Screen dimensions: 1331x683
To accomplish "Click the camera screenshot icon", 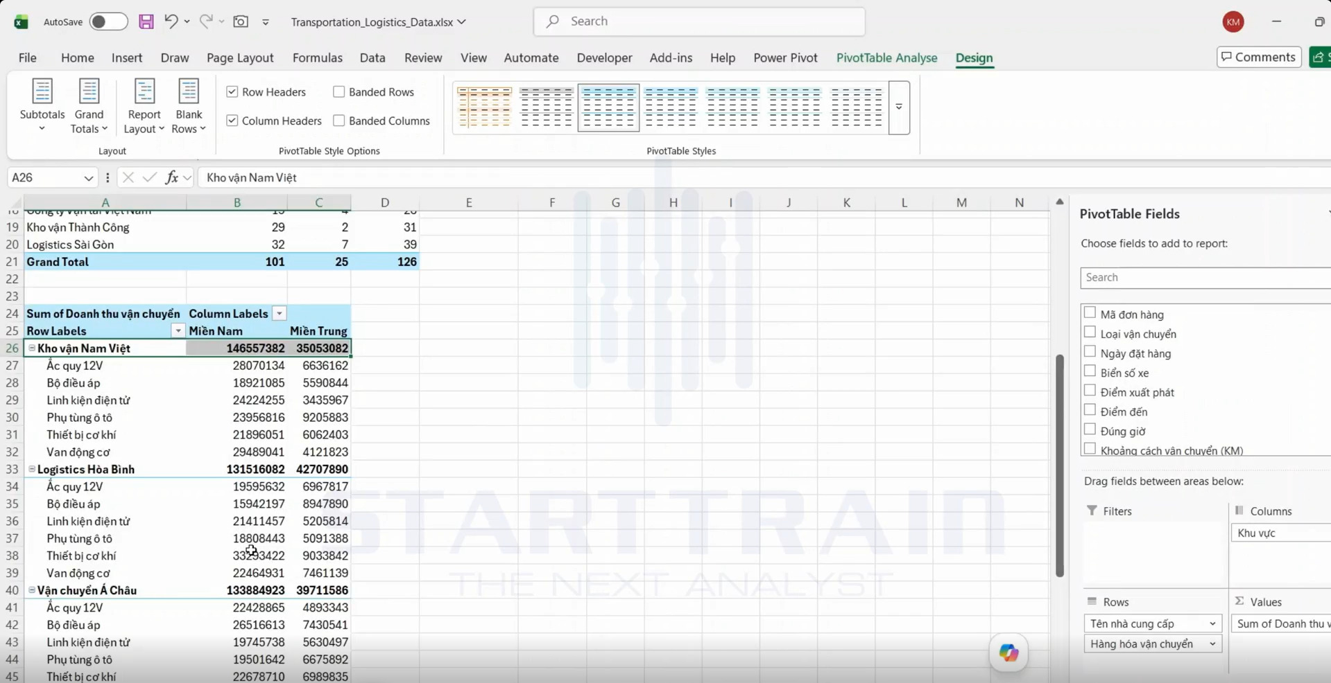I will coord(241,21).
